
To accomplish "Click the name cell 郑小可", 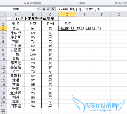I will pos(16,37).
